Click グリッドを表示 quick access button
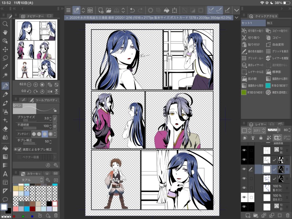Screen dimensions: 292x219 [277, 51]
